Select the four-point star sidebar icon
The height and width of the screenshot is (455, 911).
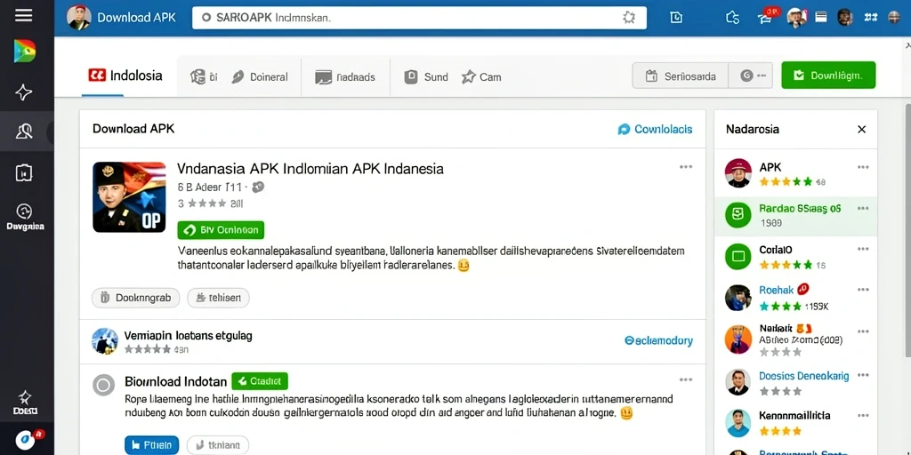click(24, 92)
